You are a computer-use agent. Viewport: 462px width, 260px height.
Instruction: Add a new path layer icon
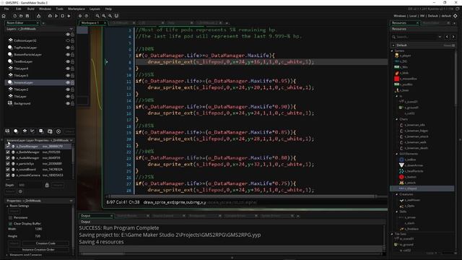tap(32, 131)
